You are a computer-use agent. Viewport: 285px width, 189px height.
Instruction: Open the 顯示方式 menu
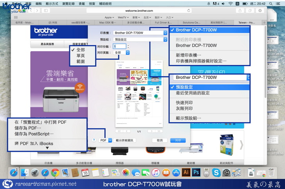[52, 4]
